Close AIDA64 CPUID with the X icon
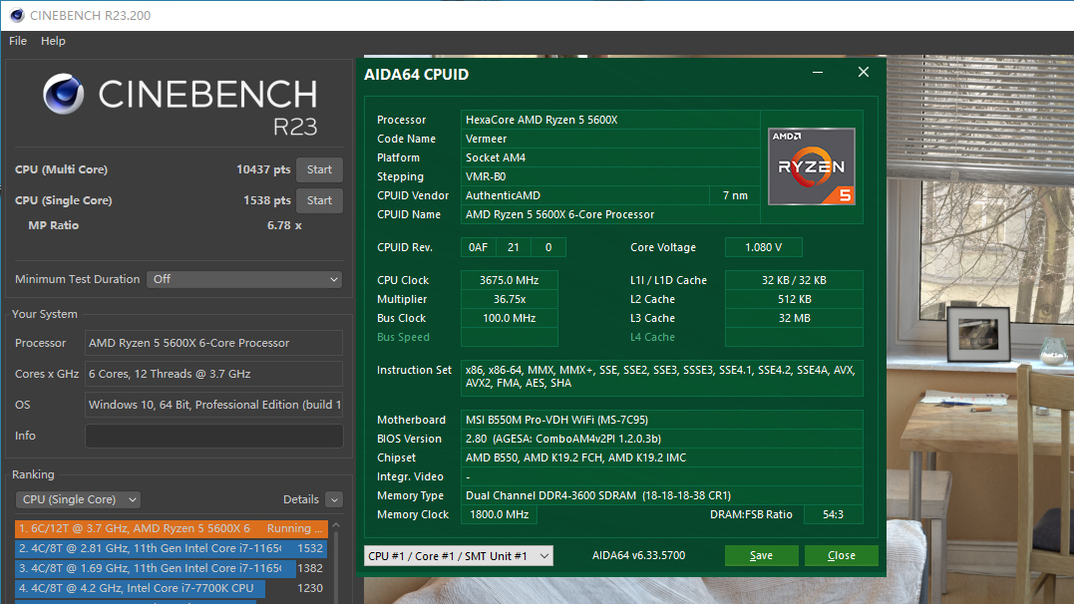 [x=863, y=72]
